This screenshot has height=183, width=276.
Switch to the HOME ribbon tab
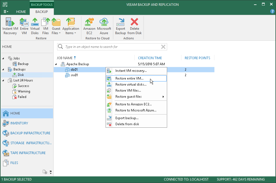click(21, 12)
